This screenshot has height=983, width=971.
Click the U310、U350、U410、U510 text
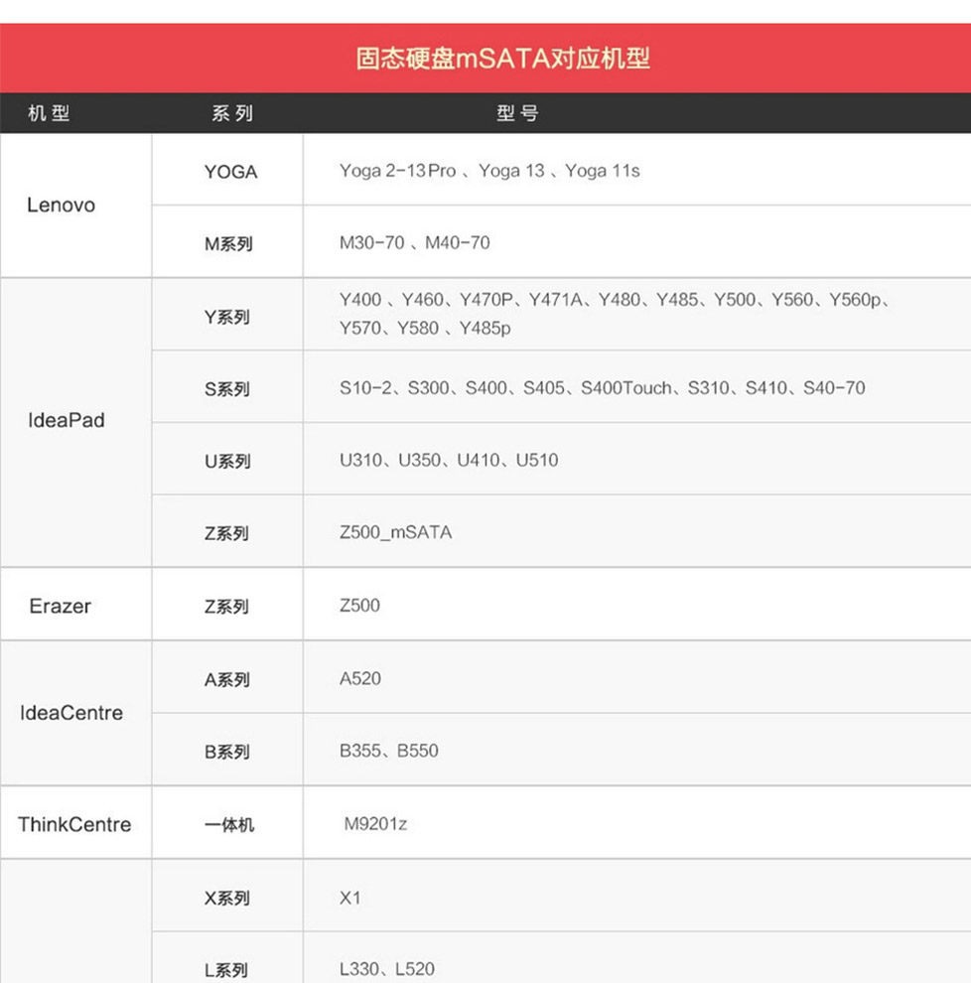coord(449,460)
